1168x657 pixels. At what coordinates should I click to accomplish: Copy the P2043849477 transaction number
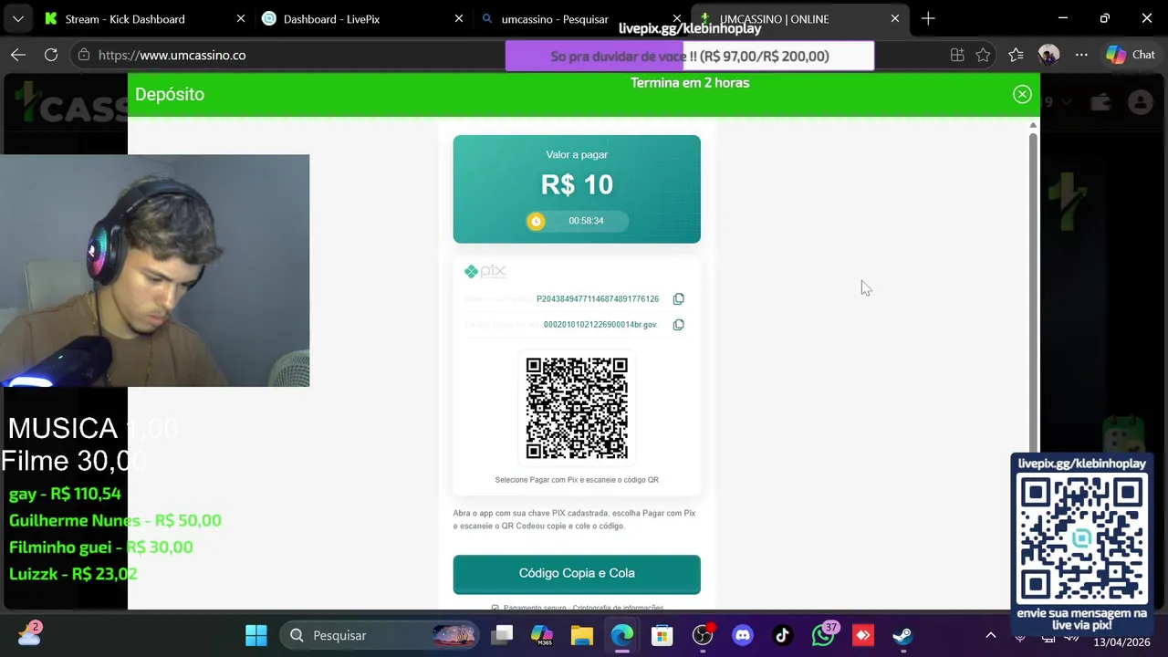pyautogui.click(x=678, y=299)
